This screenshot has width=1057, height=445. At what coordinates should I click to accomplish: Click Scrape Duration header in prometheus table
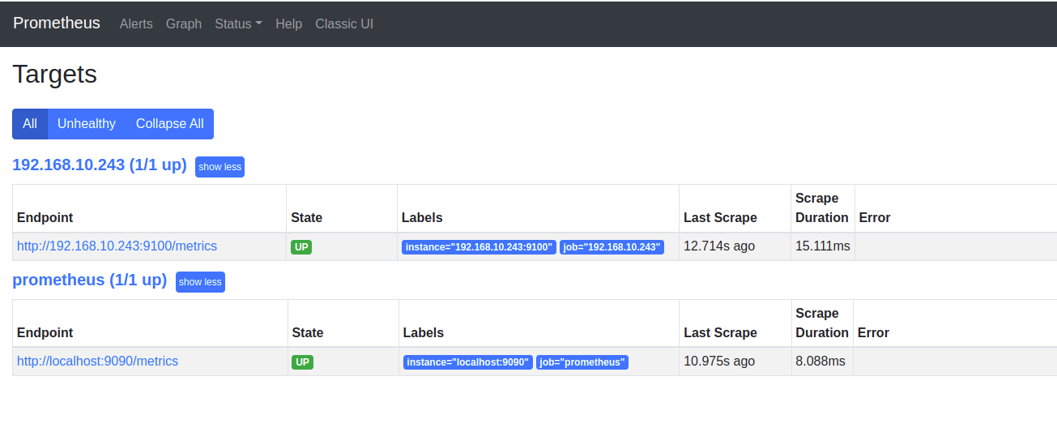(x=822, y=323)
